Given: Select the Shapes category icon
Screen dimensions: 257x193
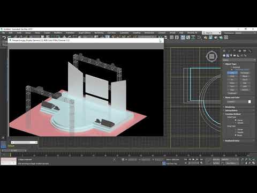Looking at the screenshot, I should tap(228, 56).
